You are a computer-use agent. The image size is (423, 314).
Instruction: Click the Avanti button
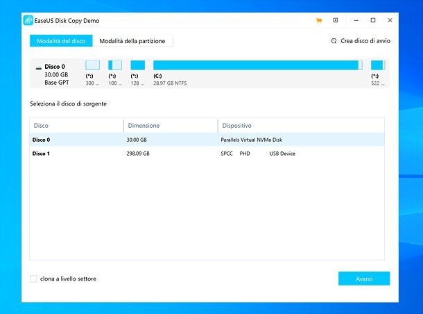364,279
